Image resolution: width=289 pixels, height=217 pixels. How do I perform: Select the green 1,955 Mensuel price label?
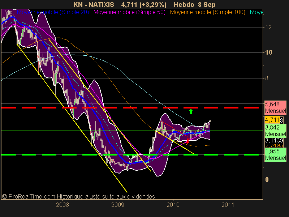pos(275,155)
